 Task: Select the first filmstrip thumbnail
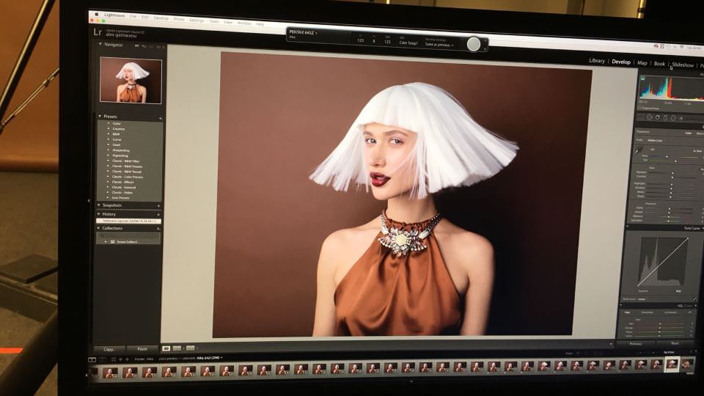tap(110, 373)
